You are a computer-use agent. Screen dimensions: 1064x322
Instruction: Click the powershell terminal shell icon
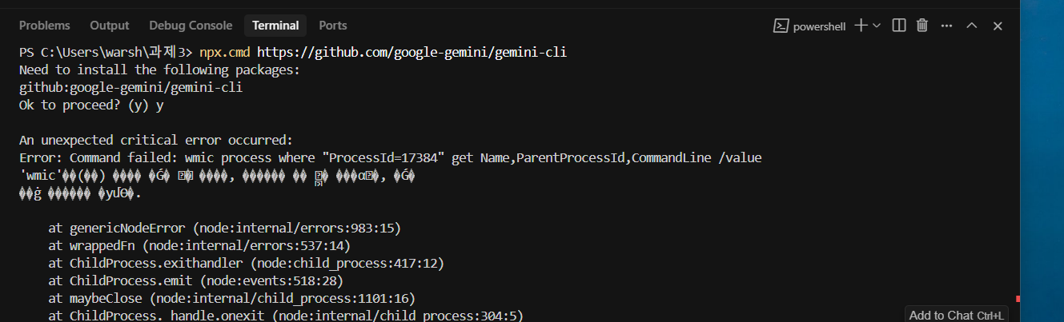tap(781, 26)
